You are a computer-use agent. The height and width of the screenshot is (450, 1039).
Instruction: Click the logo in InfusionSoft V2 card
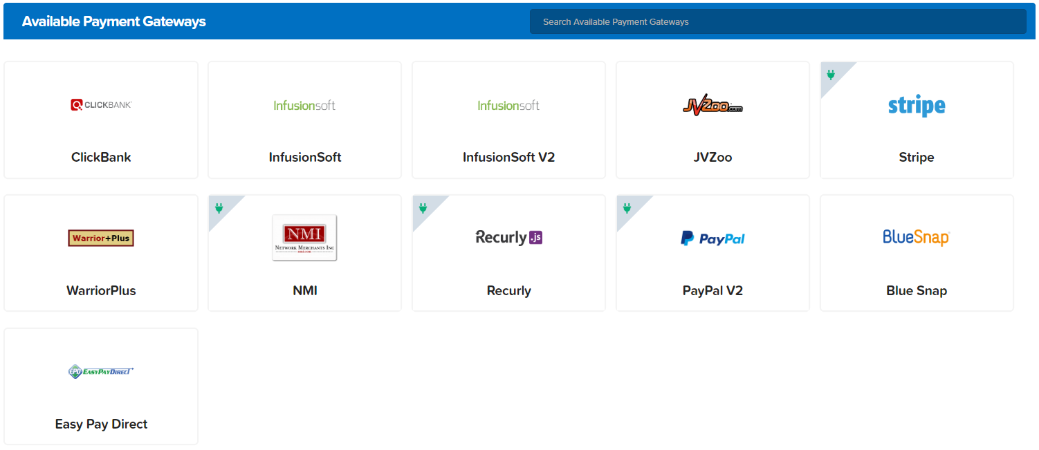508,105
